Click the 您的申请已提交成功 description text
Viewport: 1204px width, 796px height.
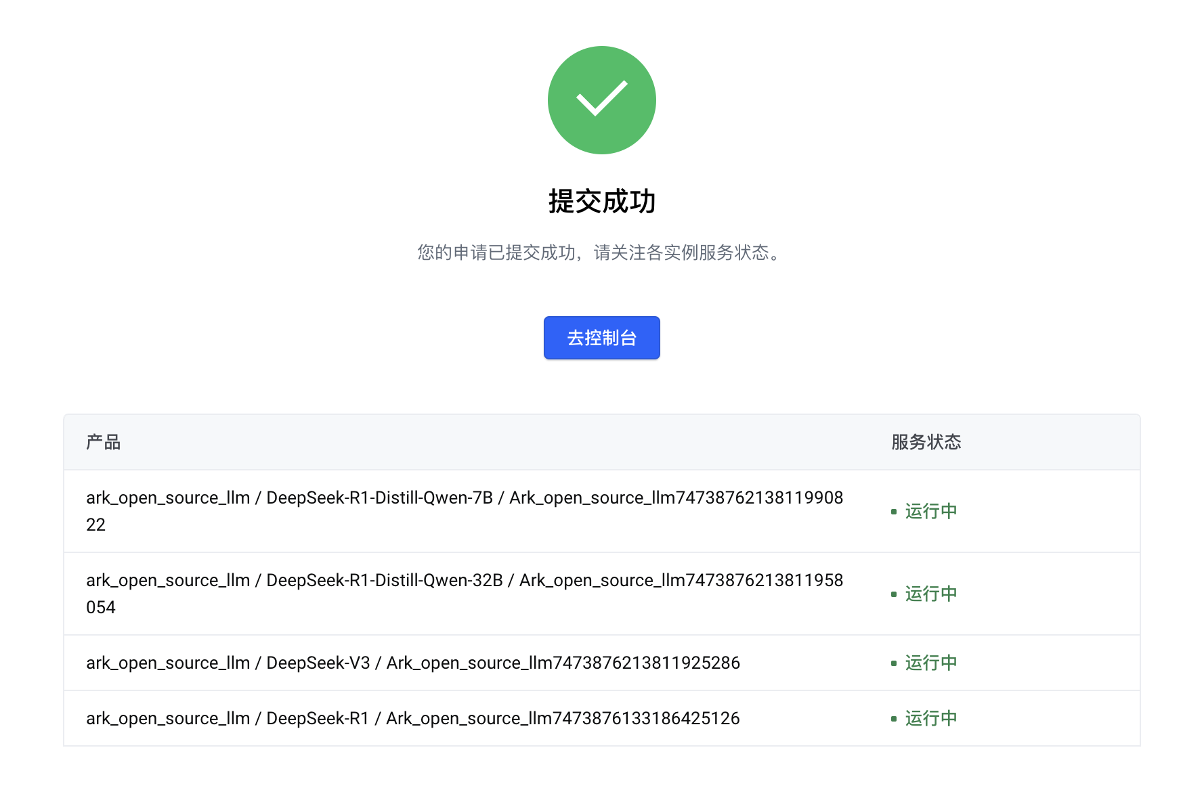pos(600,252)
